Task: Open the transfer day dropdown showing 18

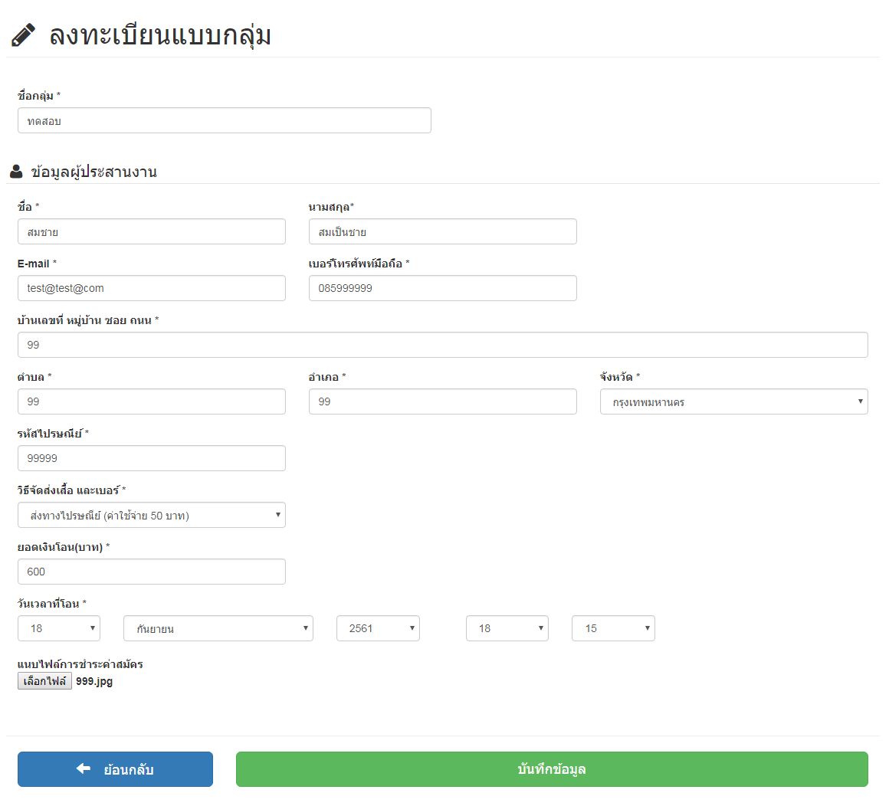Action: coord(59,628)
